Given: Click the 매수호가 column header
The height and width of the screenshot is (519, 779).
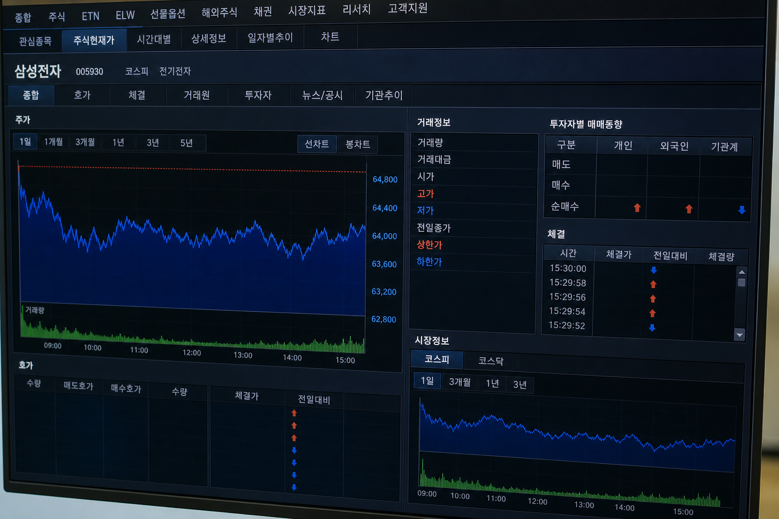Looking at the screenshot, I should [x=126, y=388].
